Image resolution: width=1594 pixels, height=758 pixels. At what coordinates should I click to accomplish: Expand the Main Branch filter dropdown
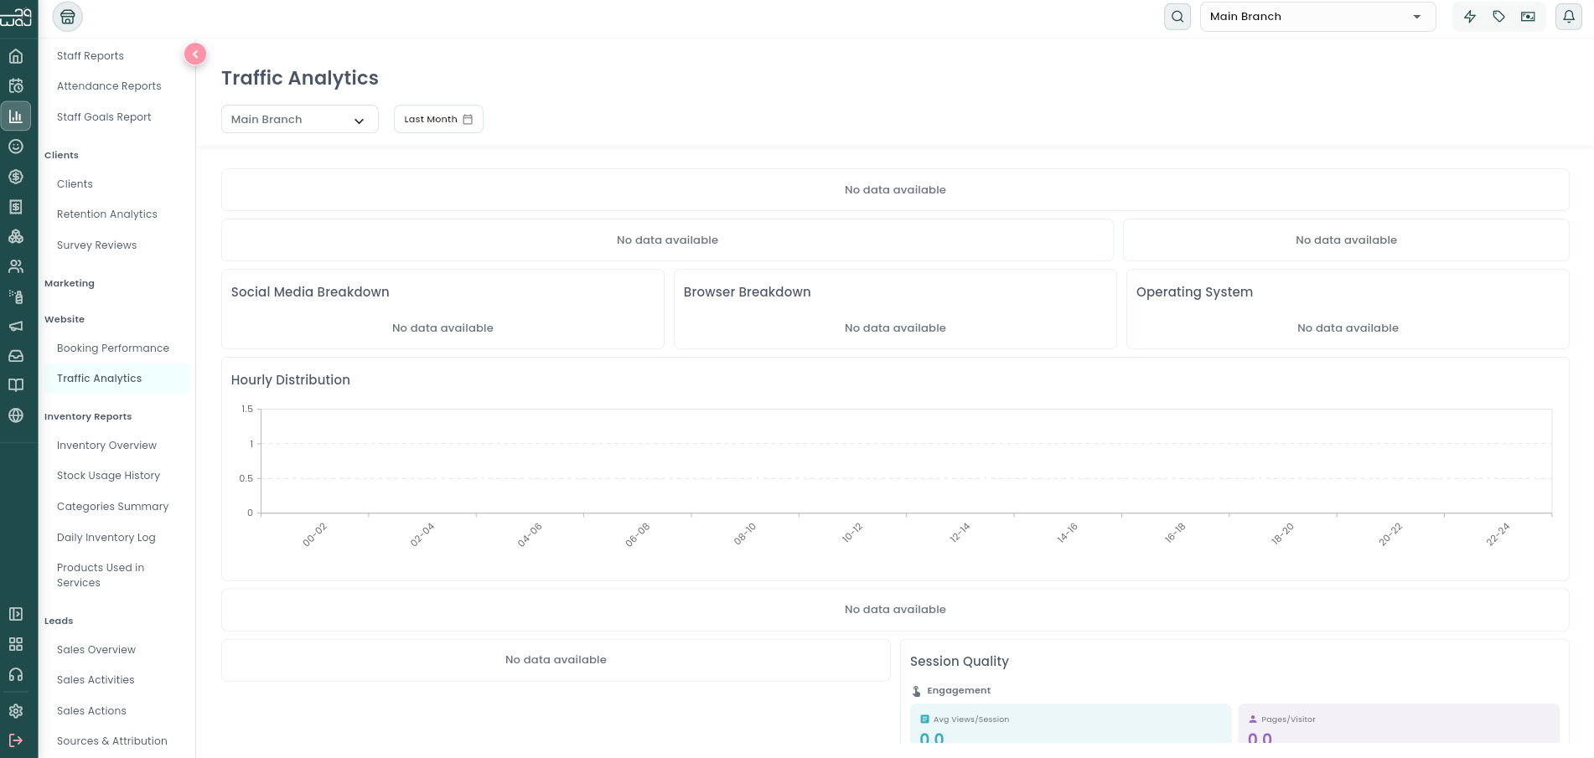300,119
